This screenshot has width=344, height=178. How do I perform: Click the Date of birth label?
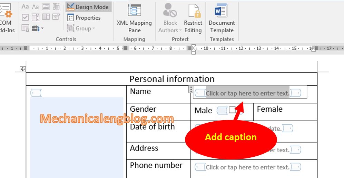pos(152,126)
